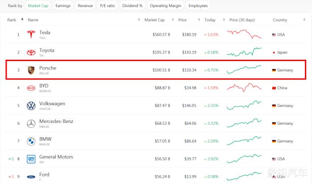312x184 pixels.
Task: Click the USA flag in General Motors row
Action: tap(274, 159)
